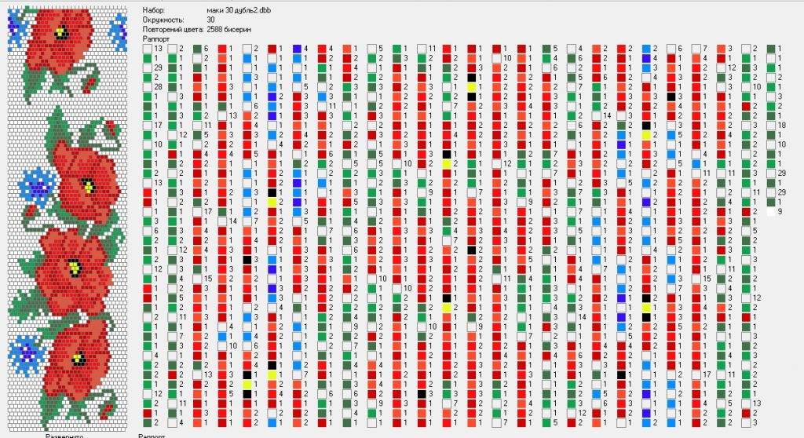Click the Раппорт heading above the swatches
This screenshot has height=438, width=804.
[x=155, y=38]
